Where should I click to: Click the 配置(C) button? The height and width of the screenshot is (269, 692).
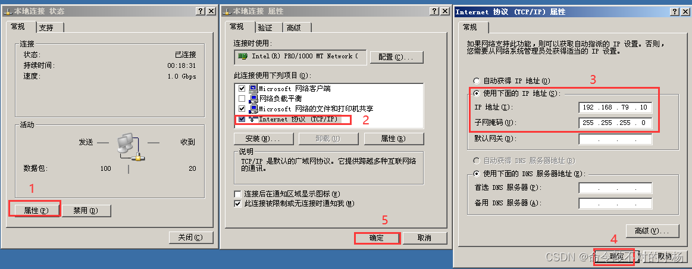pyautogui.click(x=394, y=57)
